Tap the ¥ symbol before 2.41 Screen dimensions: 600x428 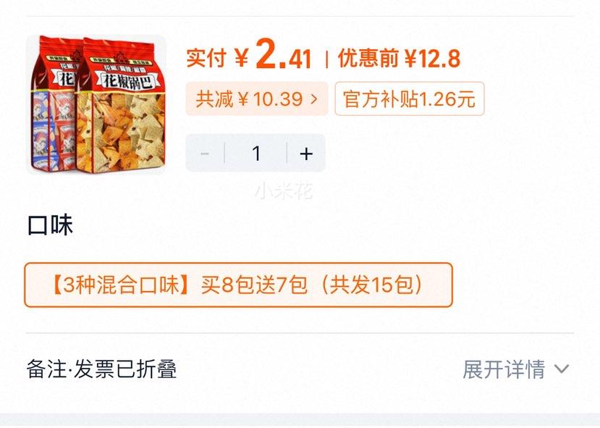[241, 58]
